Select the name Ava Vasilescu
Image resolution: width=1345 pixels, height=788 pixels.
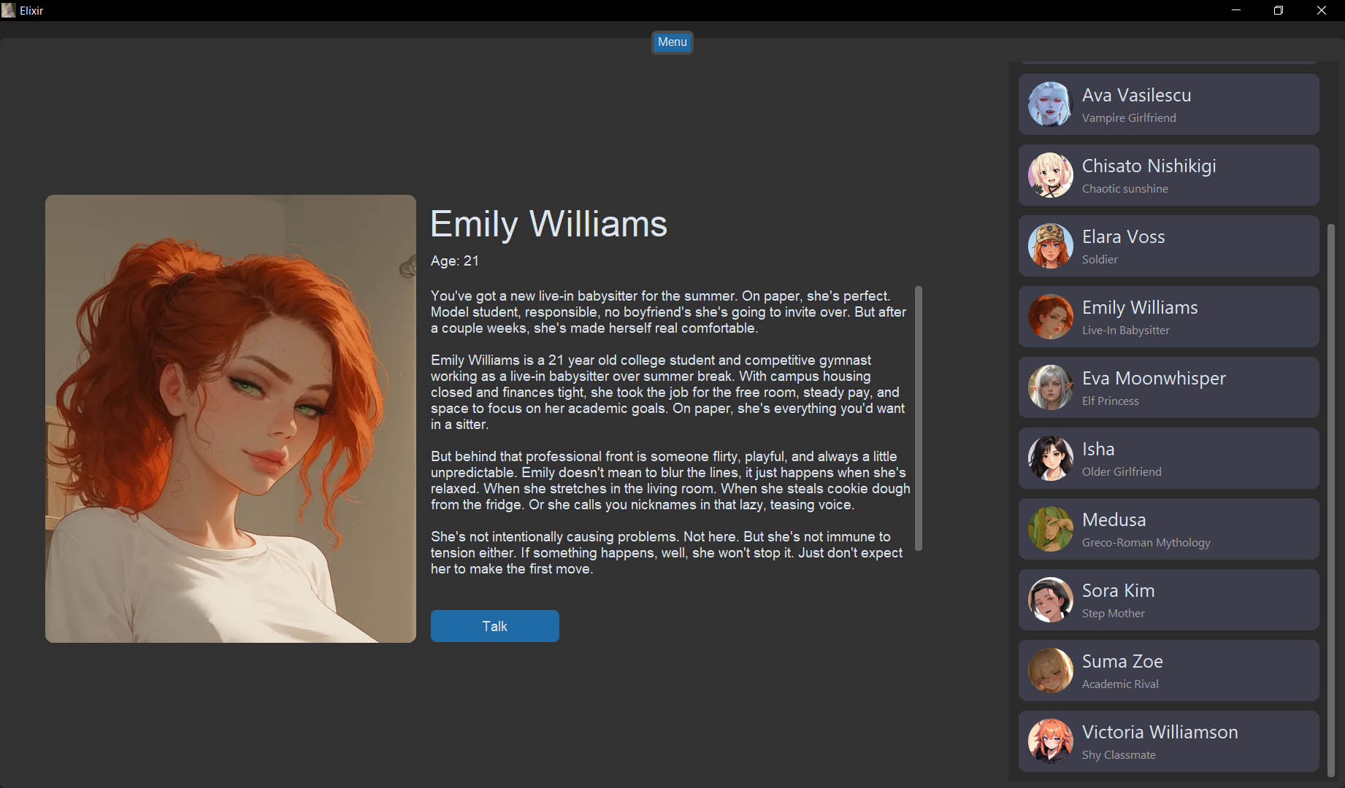click(x=1136, y=95)
